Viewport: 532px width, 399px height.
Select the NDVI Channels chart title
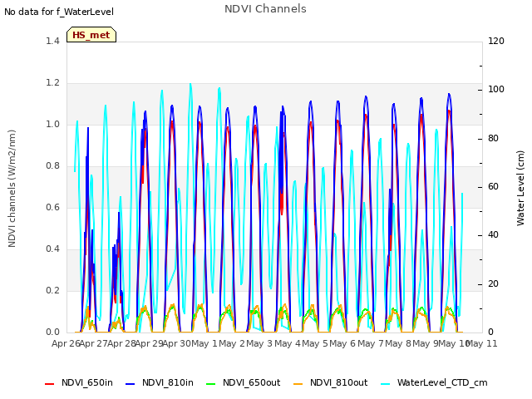click(x=265, y=9)
